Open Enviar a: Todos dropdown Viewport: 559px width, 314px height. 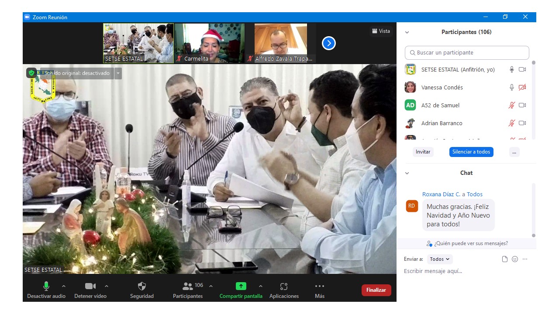pyautogui.click(x=440, y=259)
